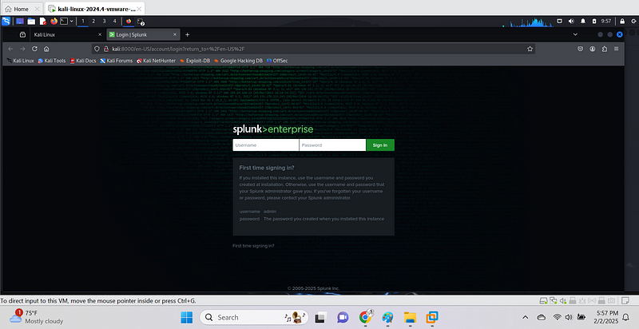
Task: Lock the Kali screen with padlock icon
Action: pyautogui.click(x=622, y=22)
